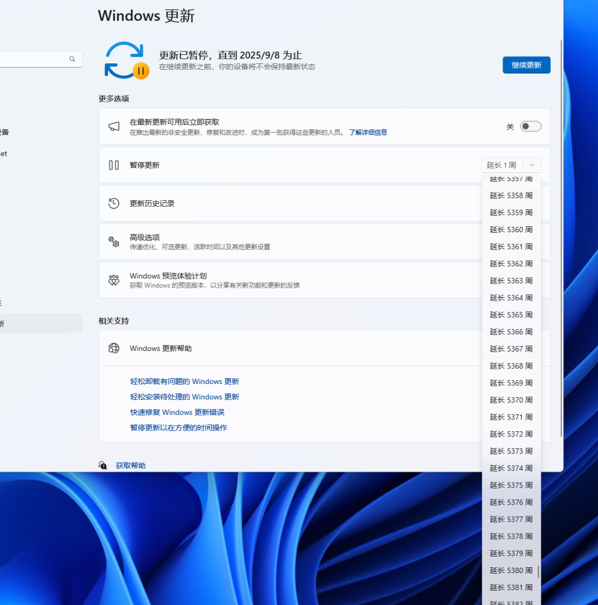This screenshot has height=605, width=598.
Task: Click the megaphone icon for latest updates
Action: tap(114, 126)
